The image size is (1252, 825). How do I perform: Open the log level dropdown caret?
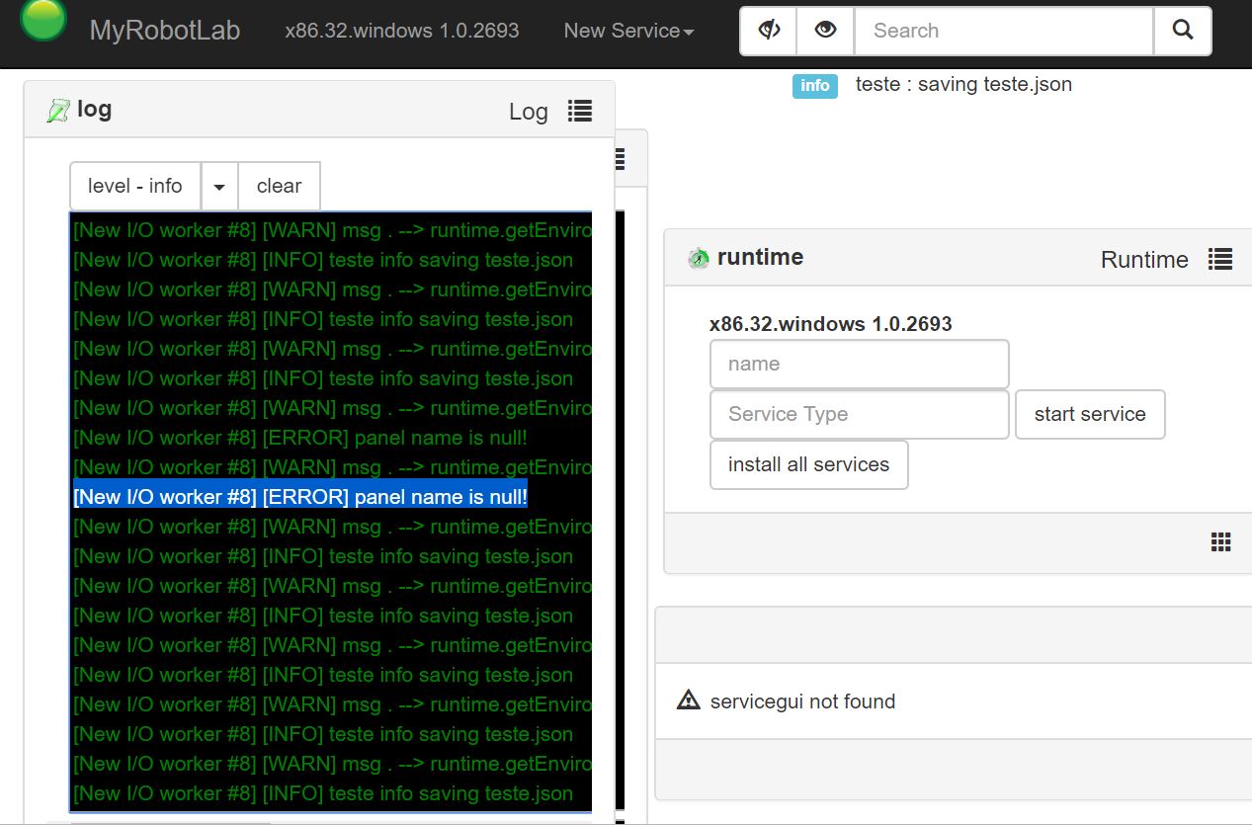(219, 186)
